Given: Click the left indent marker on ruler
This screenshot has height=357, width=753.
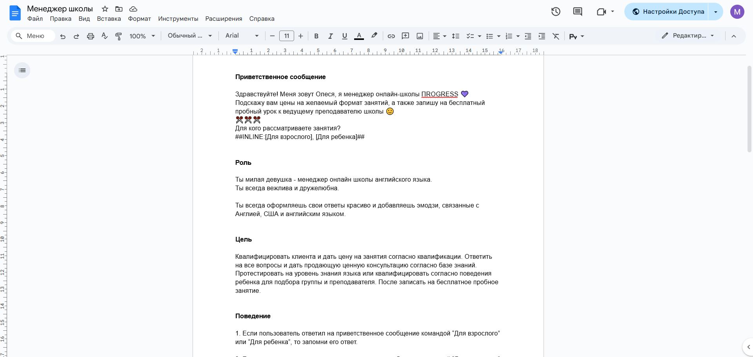Looking at the screenshot, I should pos(235,52).
